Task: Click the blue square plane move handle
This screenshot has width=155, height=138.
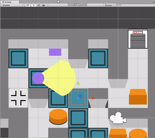Action: 80,96
